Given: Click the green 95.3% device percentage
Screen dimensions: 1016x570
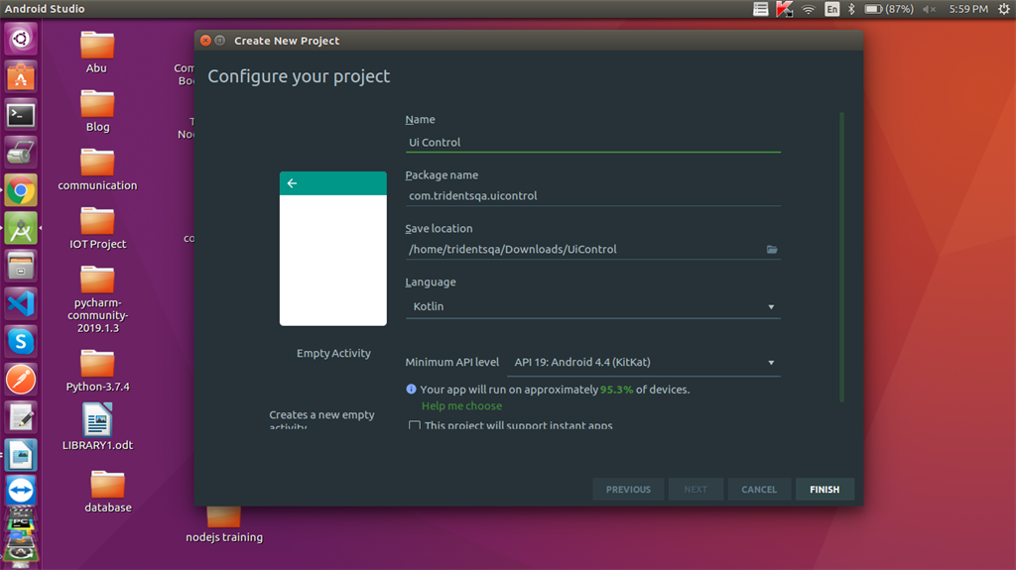Looking at the screenshot, I should 616,390.
